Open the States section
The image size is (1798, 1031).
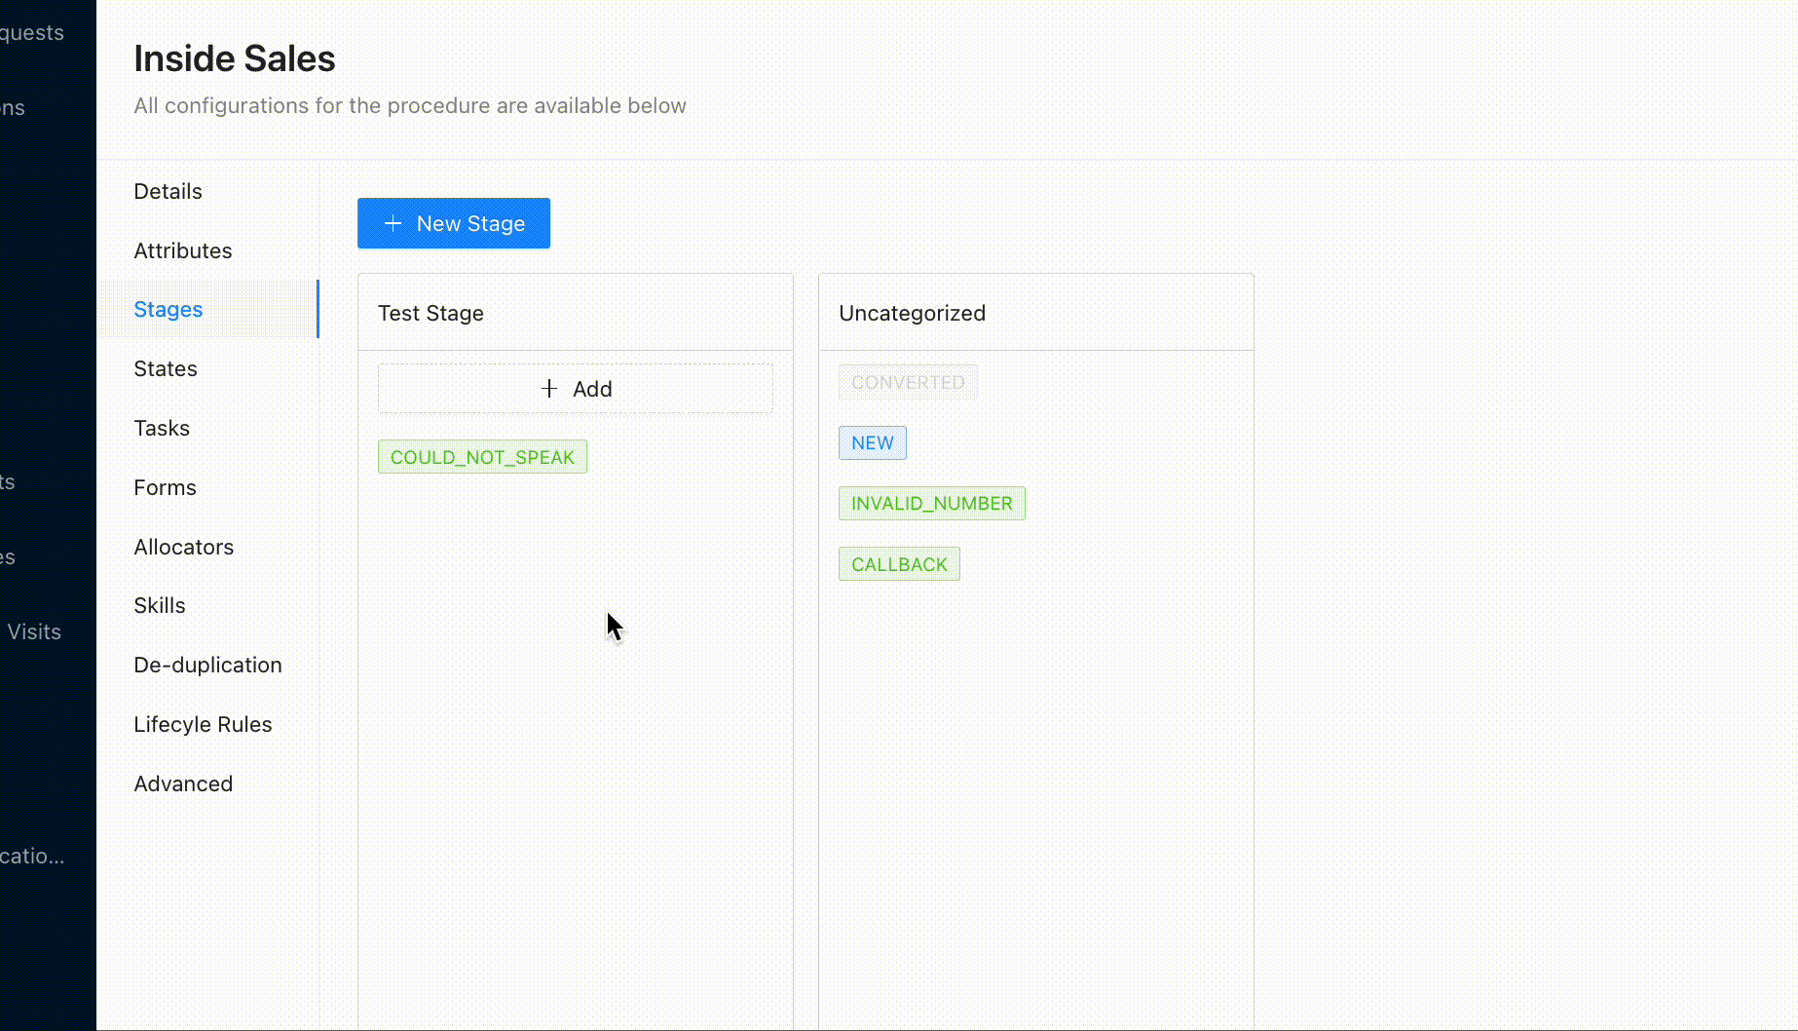pos(165,368)
